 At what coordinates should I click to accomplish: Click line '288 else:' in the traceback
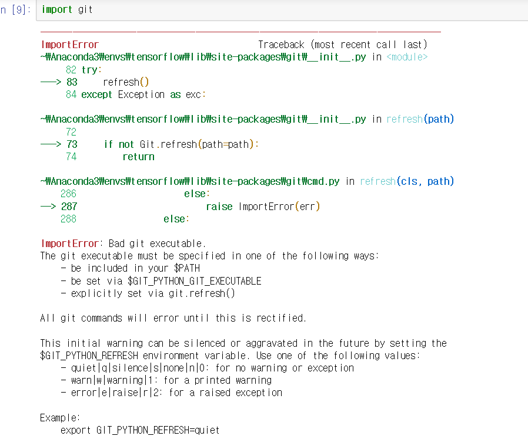125,219
